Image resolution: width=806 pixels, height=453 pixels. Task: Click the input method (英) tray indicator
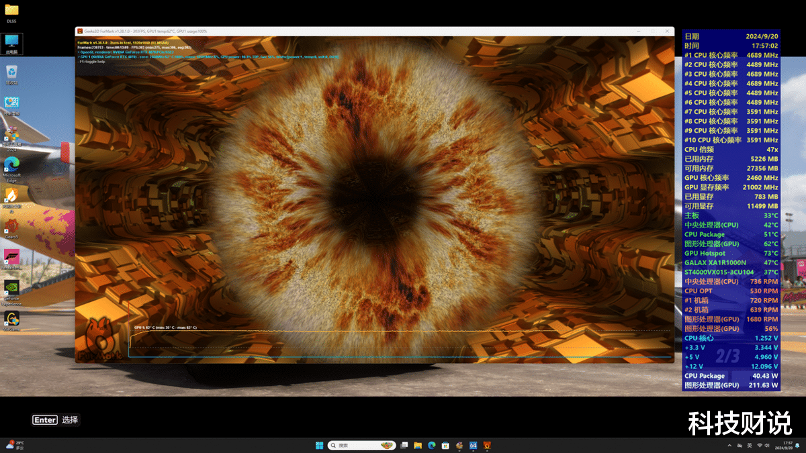[750, 446]
